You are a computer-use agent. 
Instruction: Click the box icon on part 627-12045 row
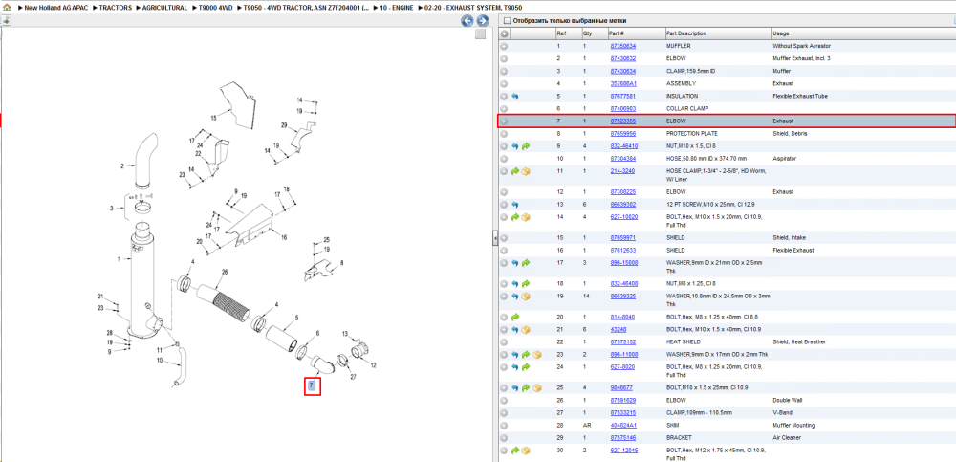pyautogui.click(x=526, y=451)
